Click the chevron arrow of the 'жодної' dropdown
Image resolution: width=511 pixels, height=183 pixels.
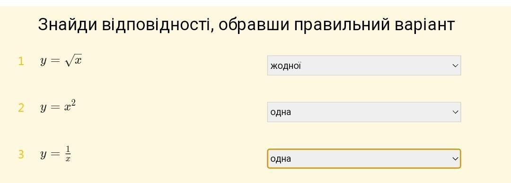pos(455,66)
